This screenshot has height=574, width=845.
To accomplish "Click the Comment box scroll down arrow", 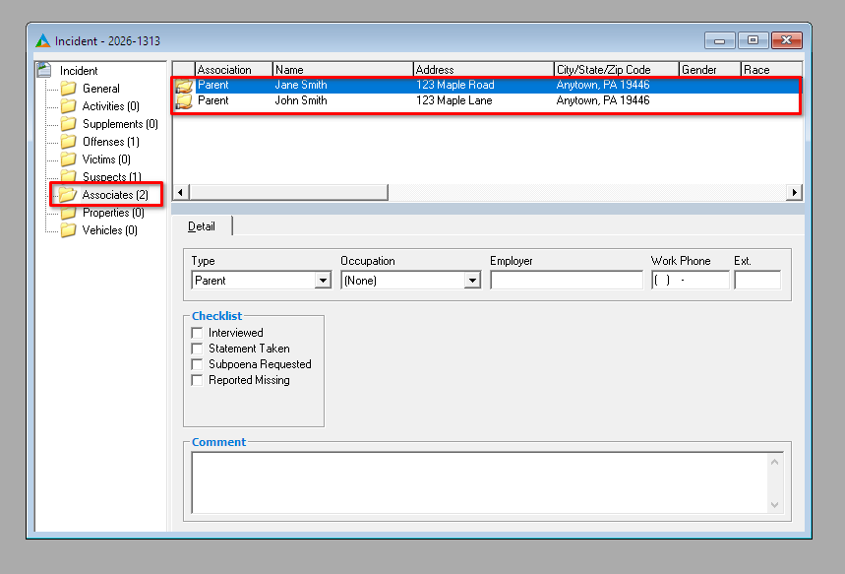I will coord(774,505).
